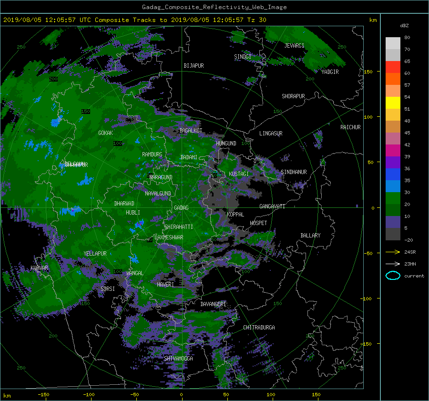
Task: Click the SHORAPUR city label
Action: click(293, 96)
